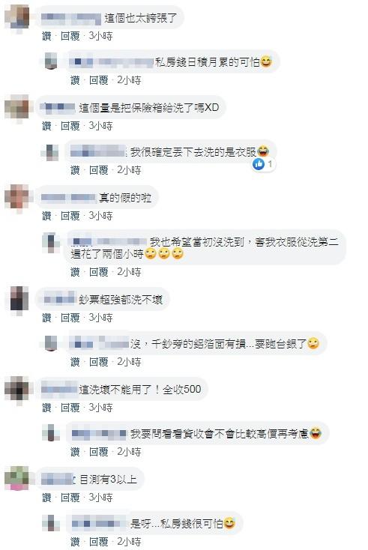The height and width of the screenshot is (550, 368).
Task: Open avatar beside 保險箱給洗了嗎XD comment
Action: pos(17,106)
